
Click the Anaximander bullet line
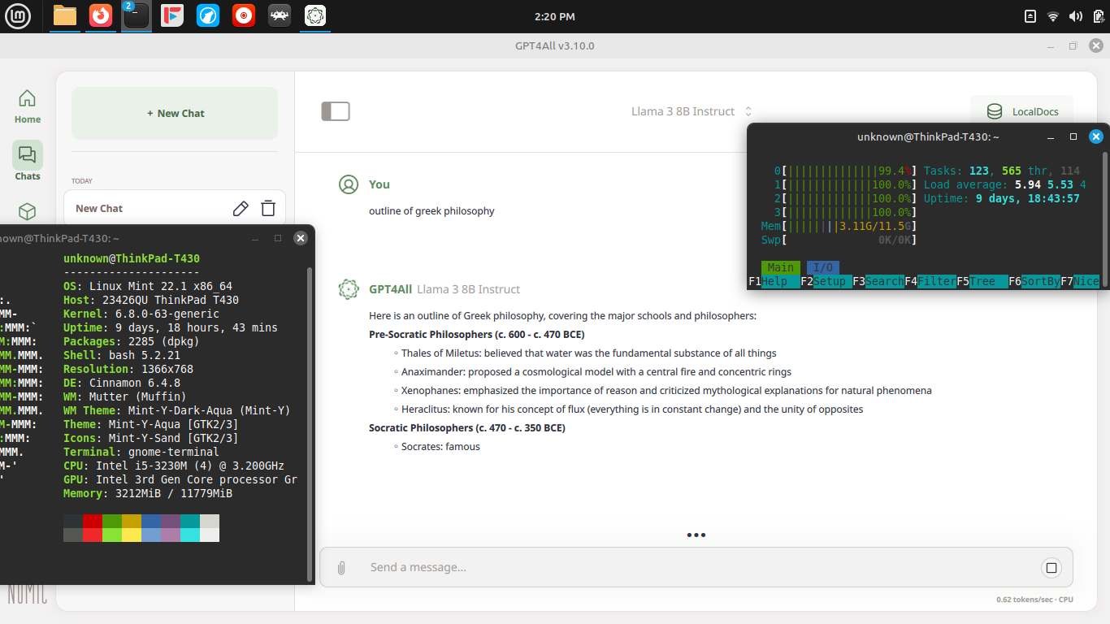coord(596,372)
